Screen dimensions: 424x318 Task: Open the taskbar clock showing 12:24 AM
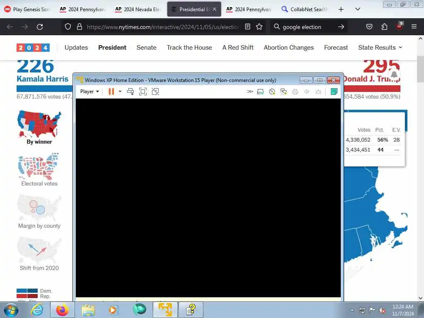(x=402, y=310)
